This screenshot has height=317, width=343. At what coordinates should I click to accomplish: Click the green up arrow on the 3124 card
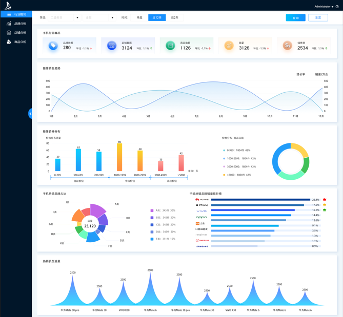pyautogui.click(x=151, y=48)
